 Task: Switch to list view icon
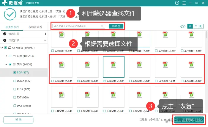point(196,26)
